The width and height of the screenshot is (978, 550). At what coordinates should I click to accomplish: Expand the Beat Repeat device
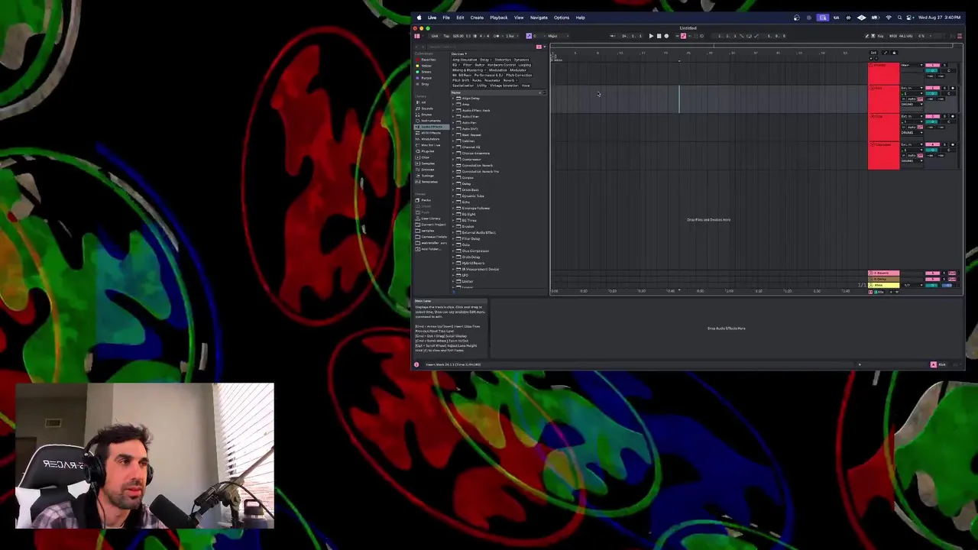(453, 135)
